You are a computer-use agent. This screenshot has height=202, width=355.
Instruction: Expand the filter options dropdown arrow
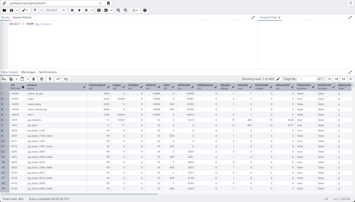pyautogui.click(x=41, y=10)
